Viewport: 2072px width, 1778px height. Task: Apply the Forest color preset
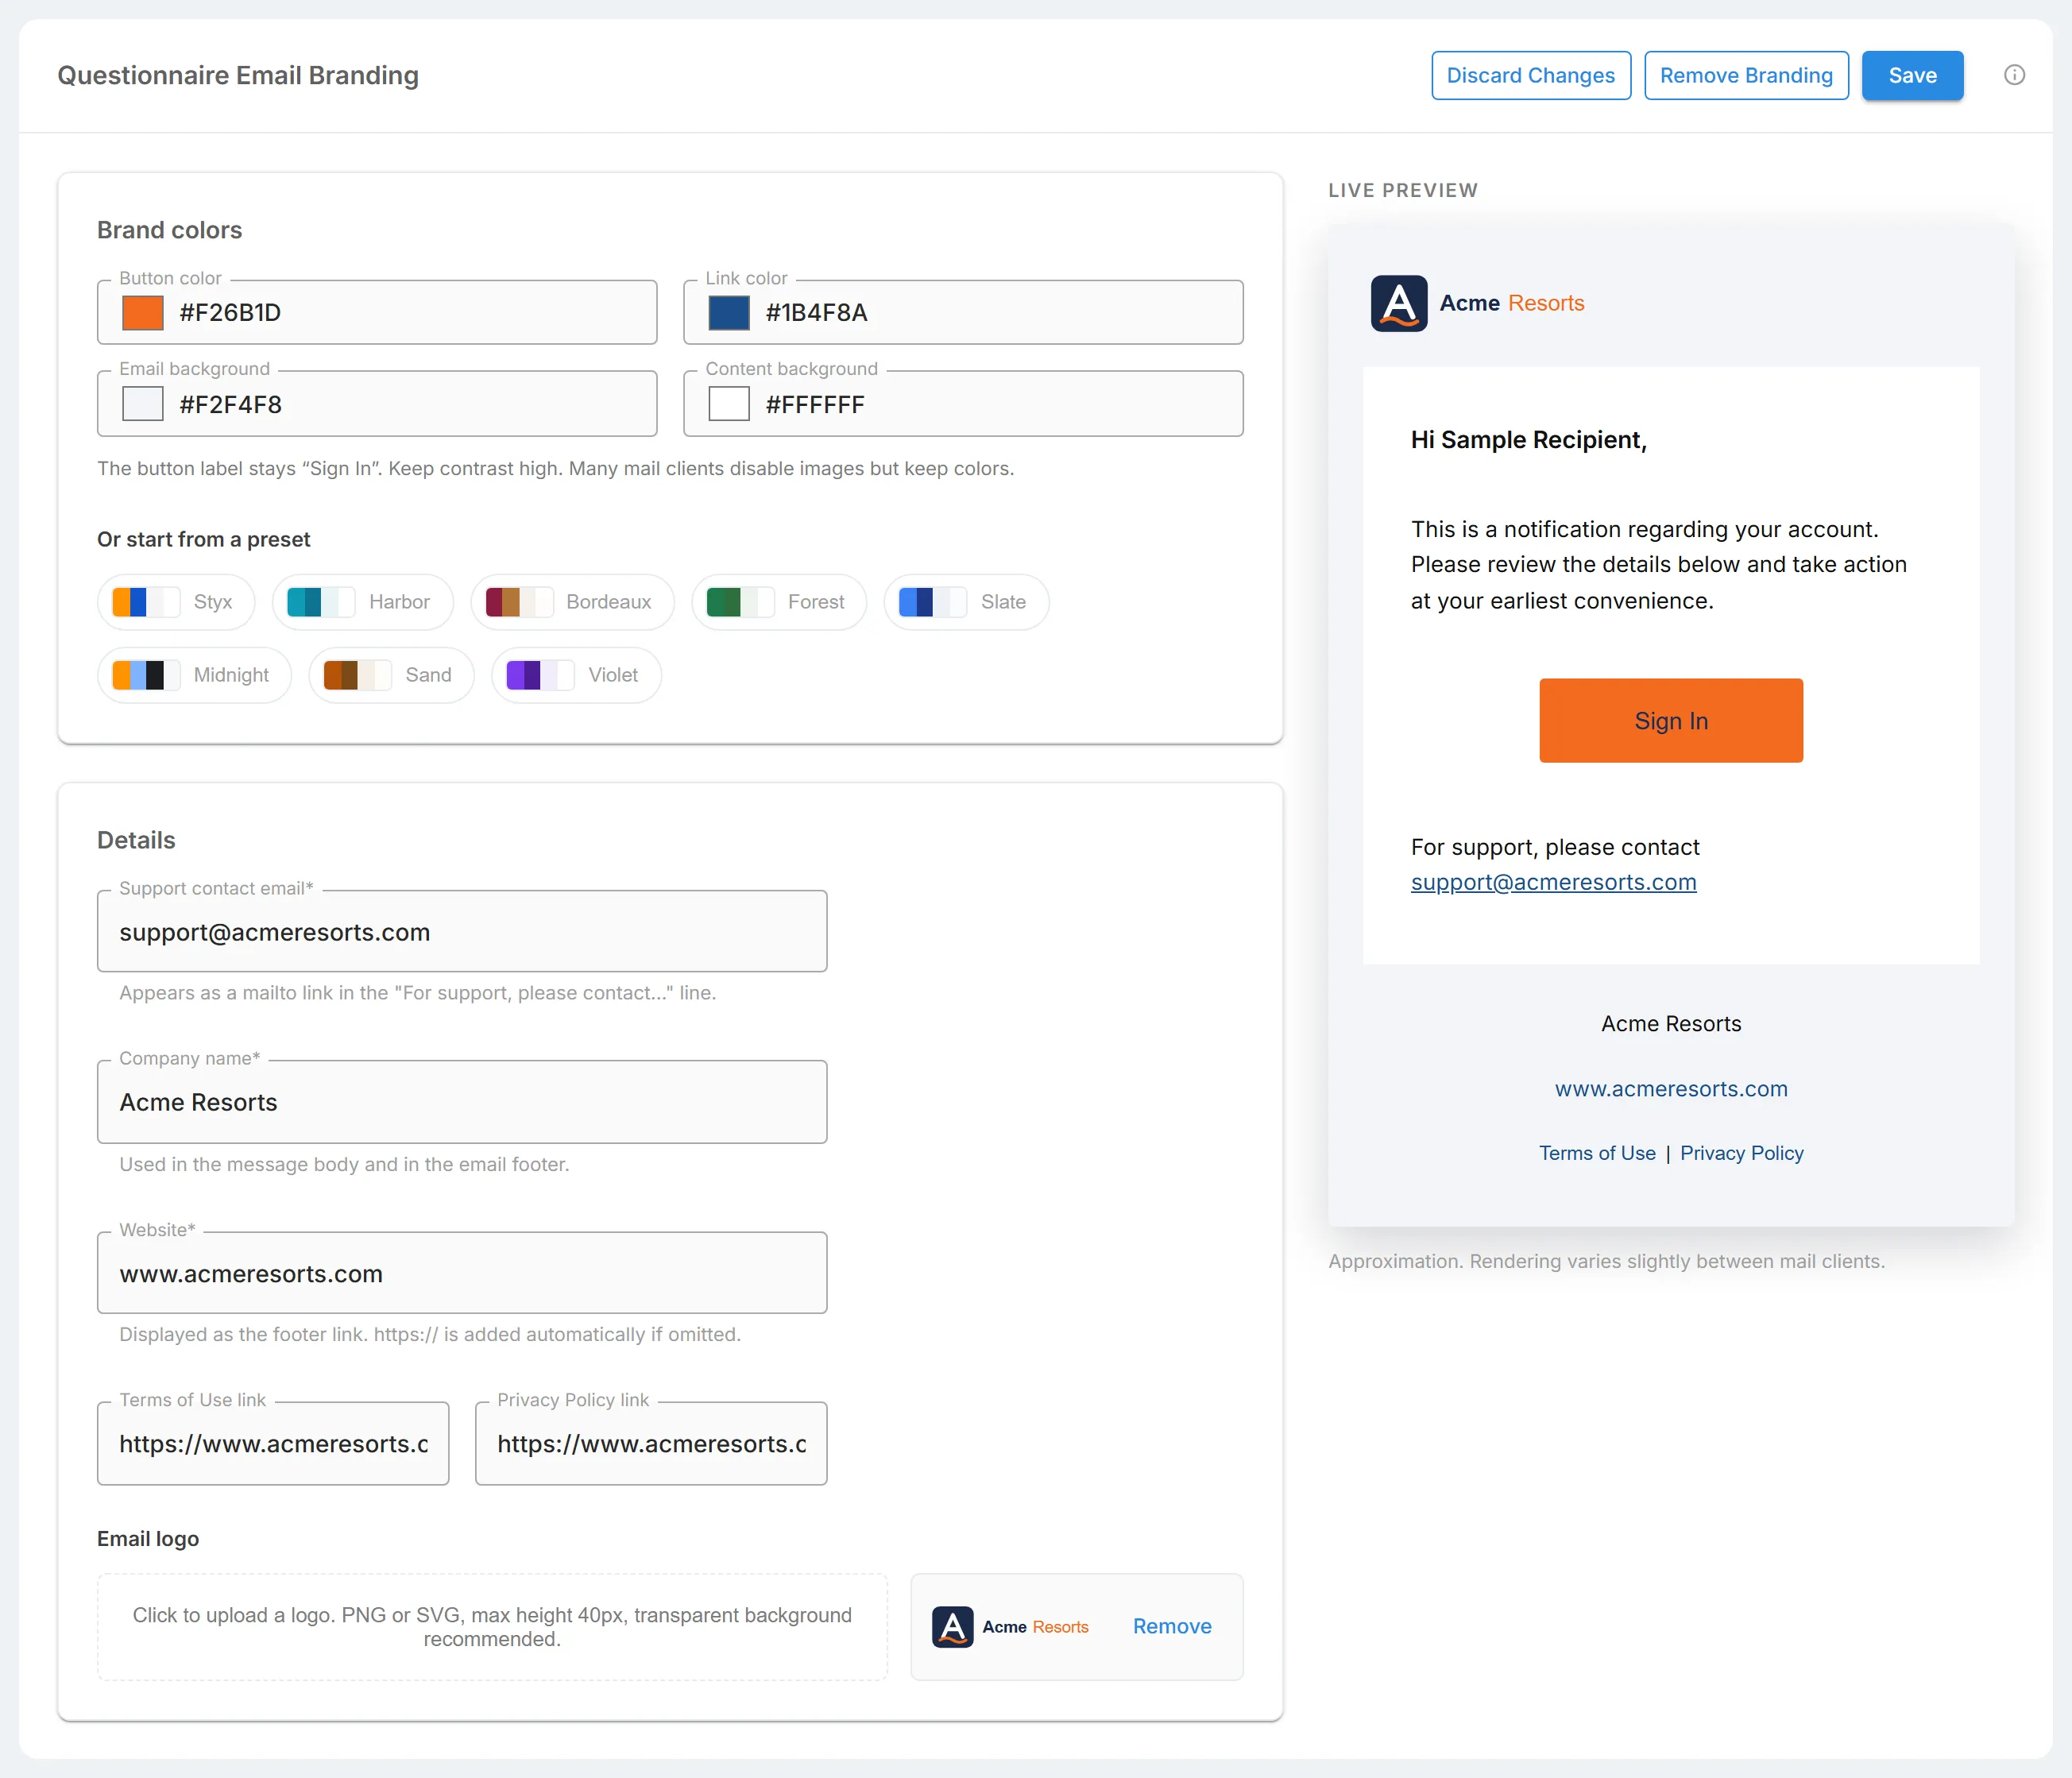tap(779, 602)
